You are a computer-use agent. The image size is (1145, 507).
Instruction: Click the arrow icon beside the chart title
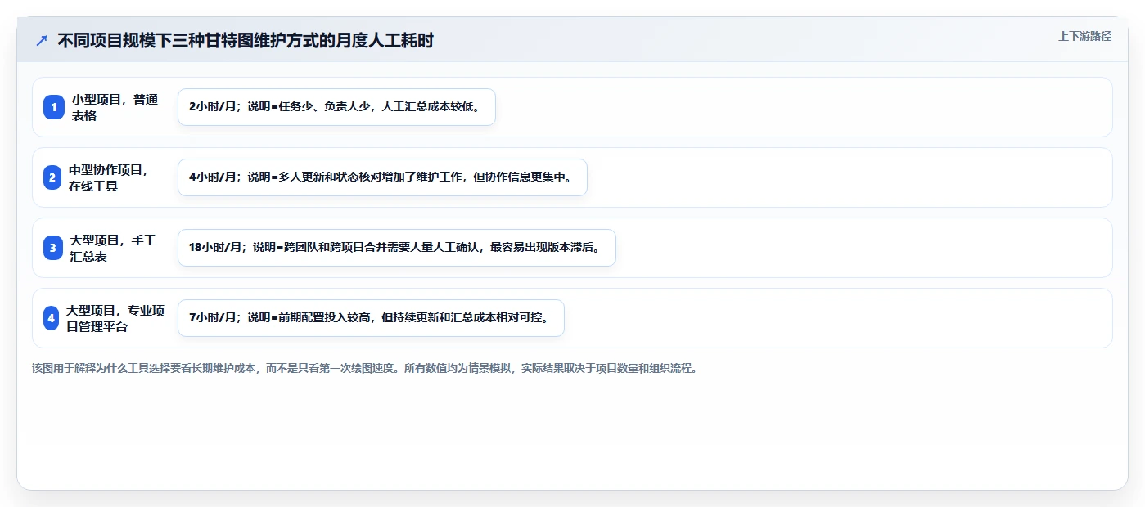[x=41, y=41]
